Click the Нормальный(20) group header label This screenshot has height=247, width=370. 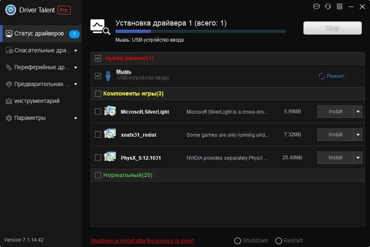click(128, 175)
